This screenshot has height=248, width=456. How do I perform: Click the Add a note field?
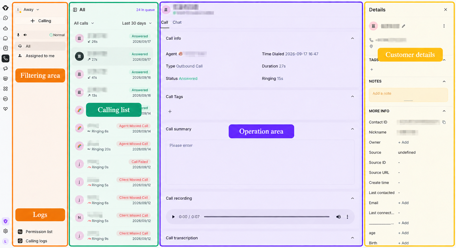[x=408, y=95]
